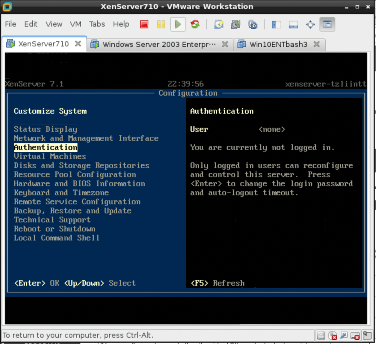
Task: Select Hardware and BIOS Information
Action: point(79,184)
